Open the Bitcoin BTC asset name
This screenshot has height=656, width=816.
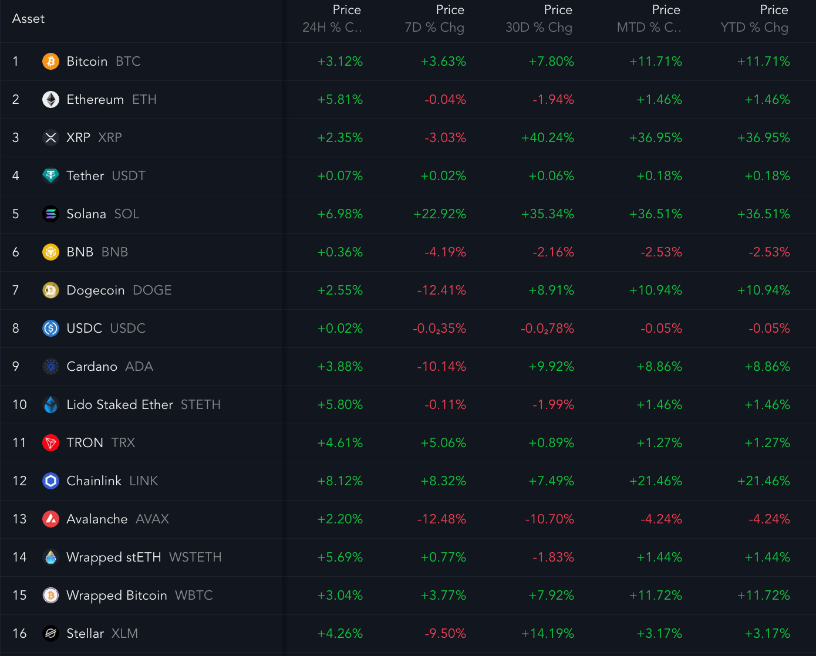pyautogui.click(x=103, y=62)
